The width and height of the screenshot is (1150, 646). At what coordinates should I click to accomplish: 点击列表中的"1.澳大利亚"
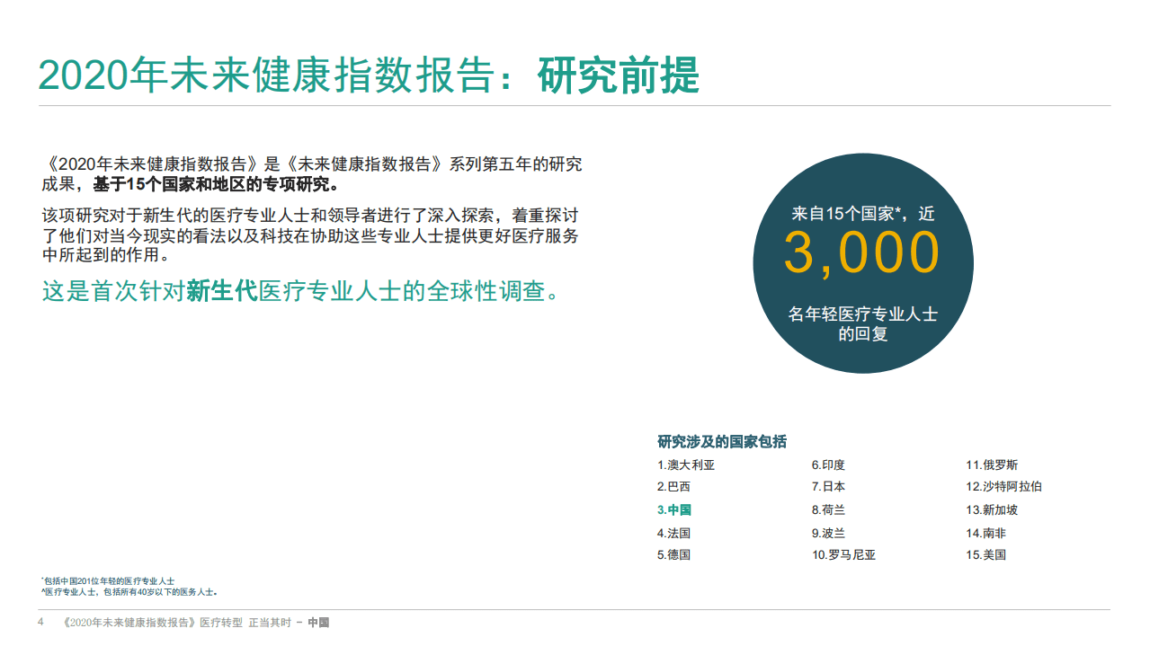click(686, 465)
